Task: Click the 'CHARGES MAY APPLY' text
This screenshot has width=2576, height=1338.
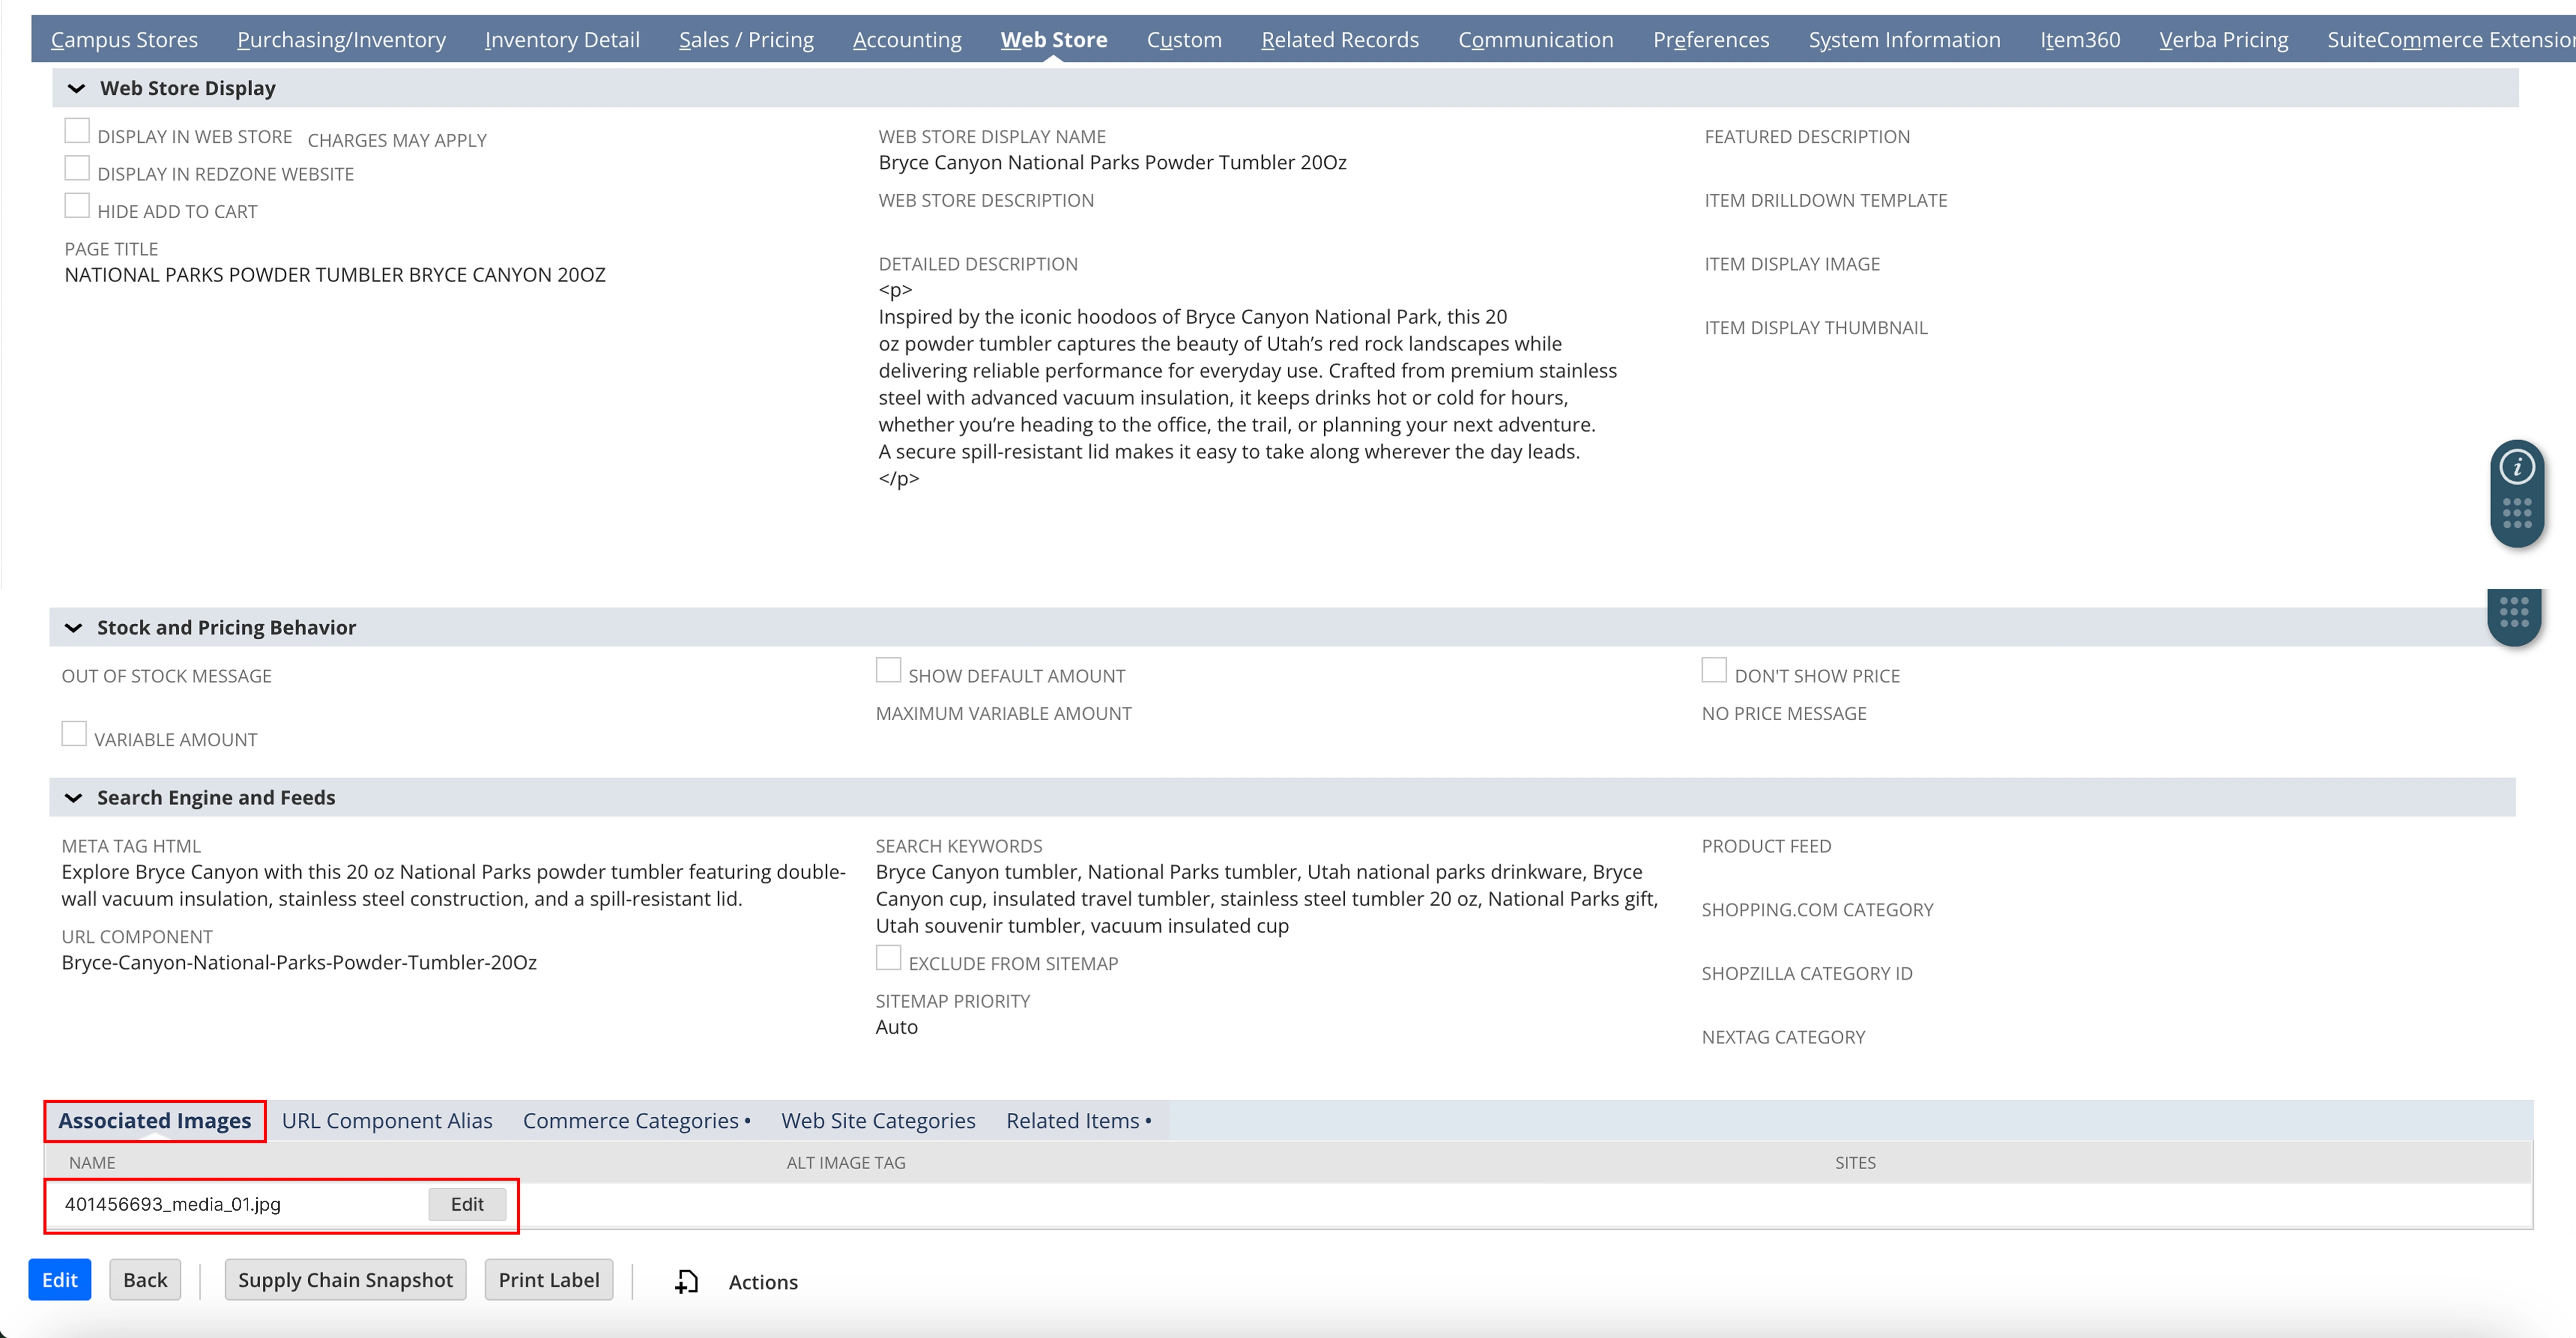Action: 397,140
